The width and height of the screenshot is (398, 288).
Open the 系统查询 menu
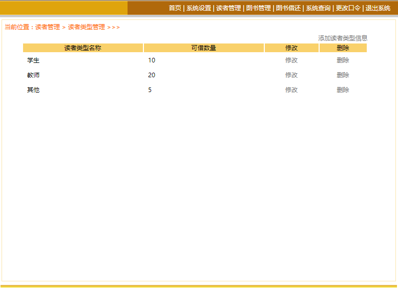[x=318, y=8]
